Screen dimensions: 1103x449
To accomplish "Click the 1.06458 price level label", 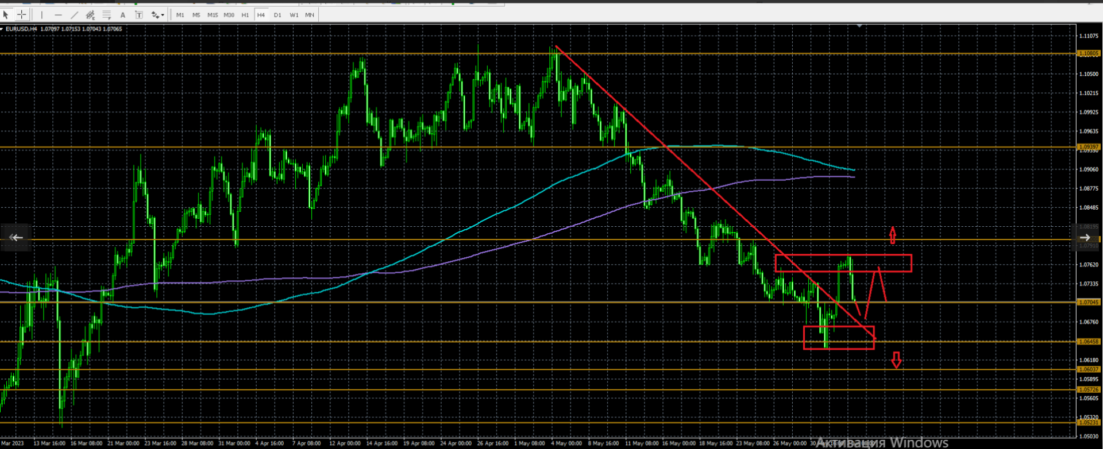I will [1089, 342].
